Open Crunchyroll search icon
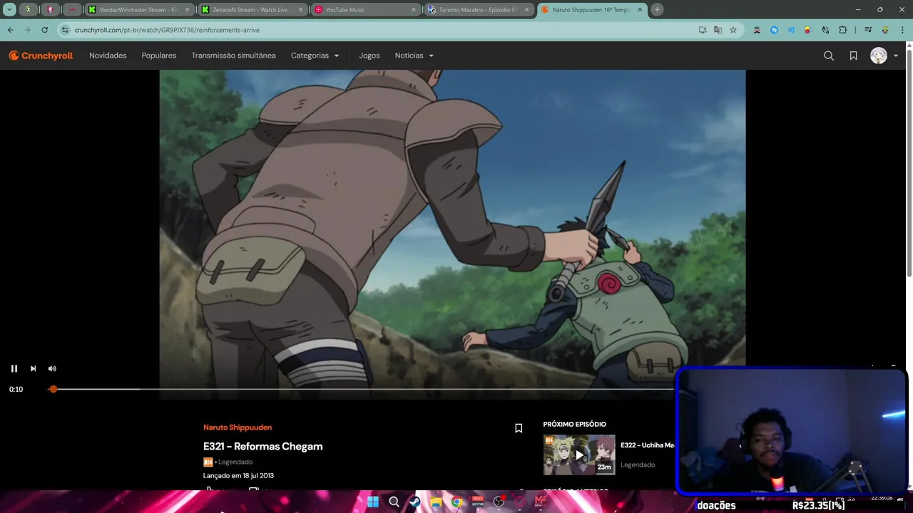913x513 pixels. pyautogui.click(x=829, y=56)
